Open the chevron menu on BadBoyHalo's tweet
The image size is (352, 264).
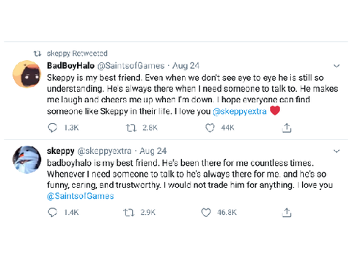pyautogui.click(x=337, y=66)
